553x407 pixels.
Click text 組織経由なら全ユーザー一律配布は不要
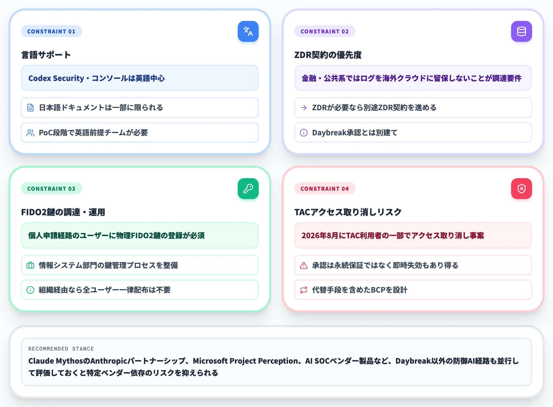point(104,290)
